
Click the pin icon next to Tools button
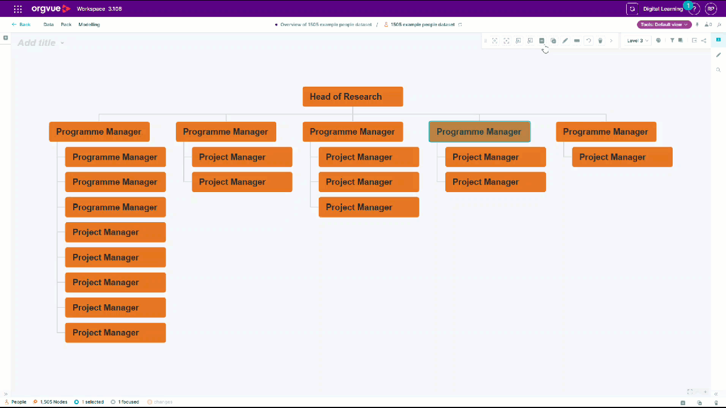[x=697, y=24]
